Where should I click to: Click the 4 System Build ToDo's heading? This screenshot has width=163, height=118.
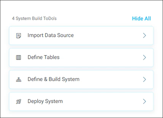(x=34, y=18)
